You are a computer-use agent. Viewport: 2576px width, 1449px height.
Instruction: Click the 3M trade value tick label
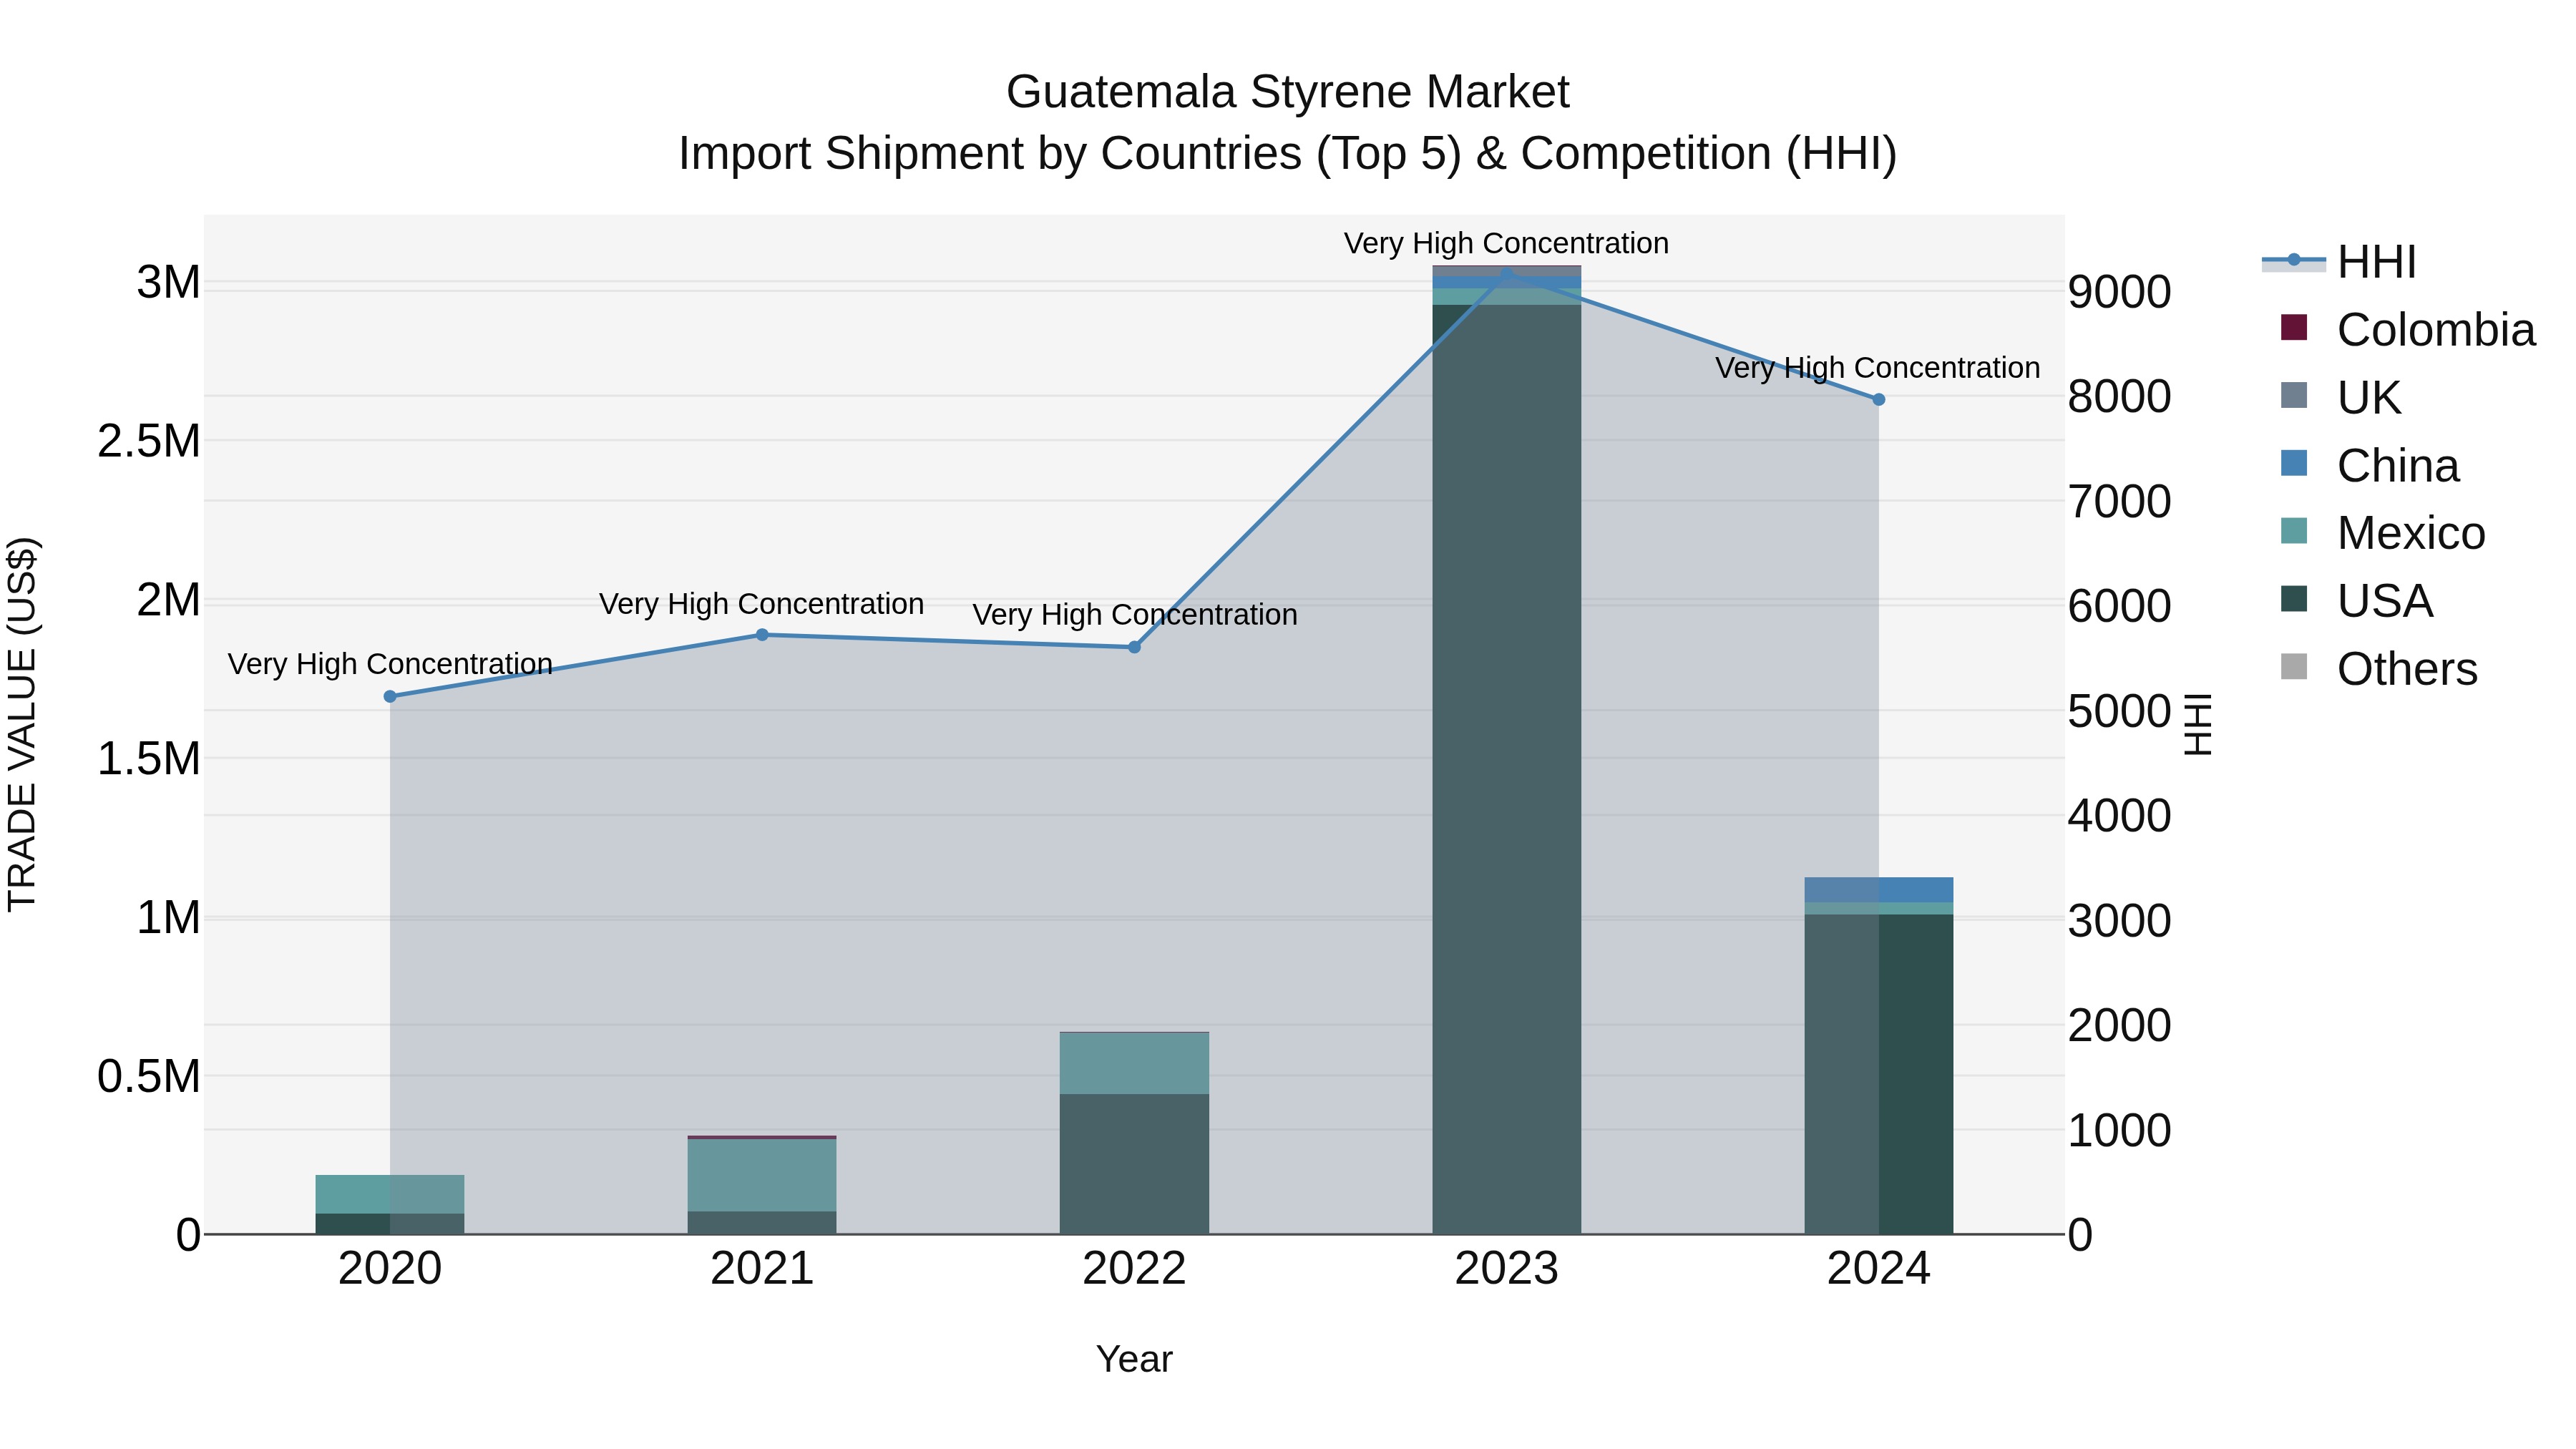(168, 283)
